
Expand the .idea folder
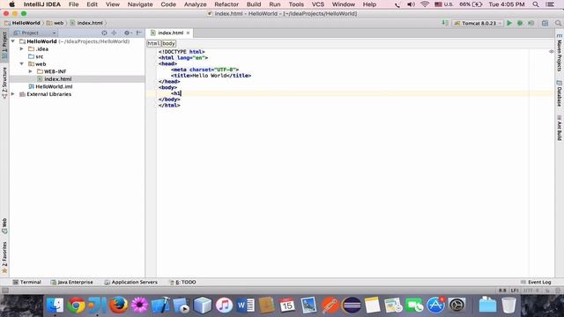[21, 49]
